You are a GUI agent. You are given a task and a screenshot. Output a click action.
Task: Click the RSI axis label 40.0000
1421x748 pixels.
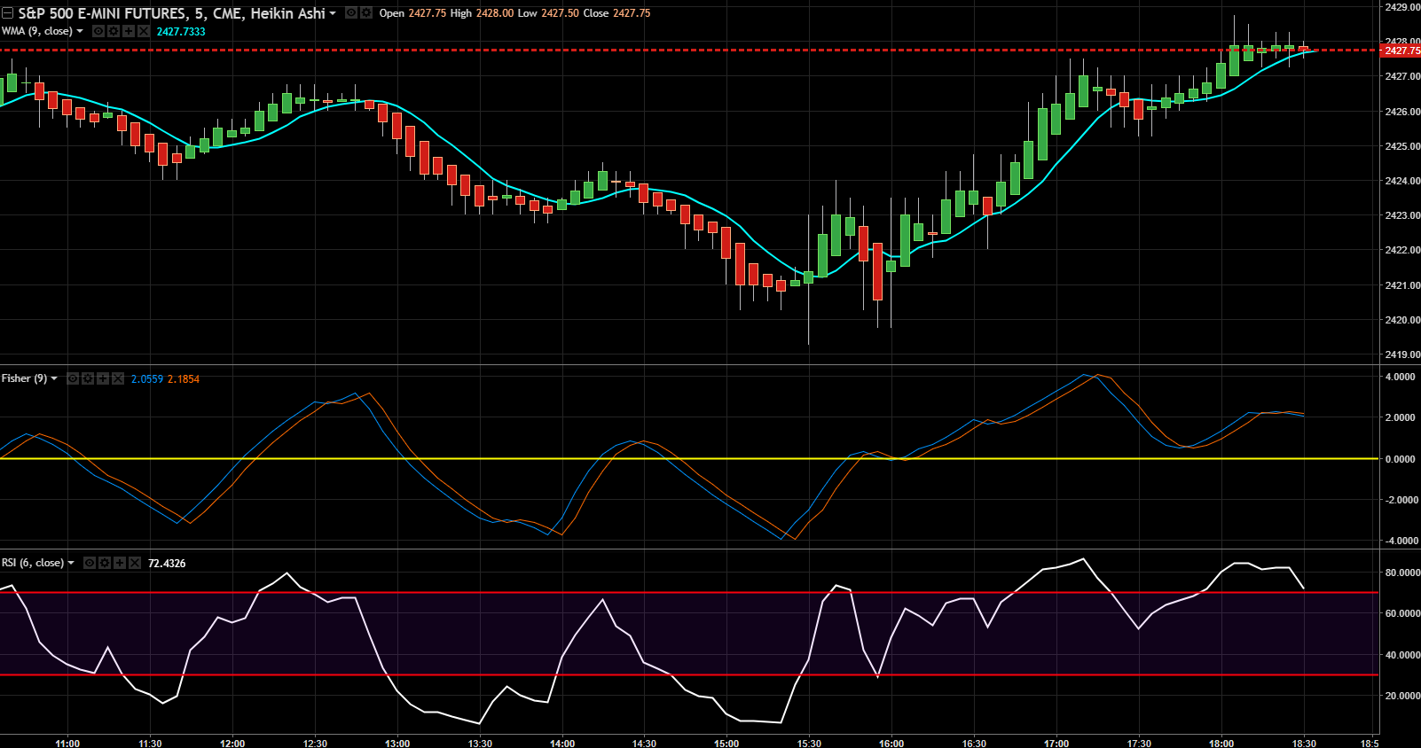pos(1402,655)
